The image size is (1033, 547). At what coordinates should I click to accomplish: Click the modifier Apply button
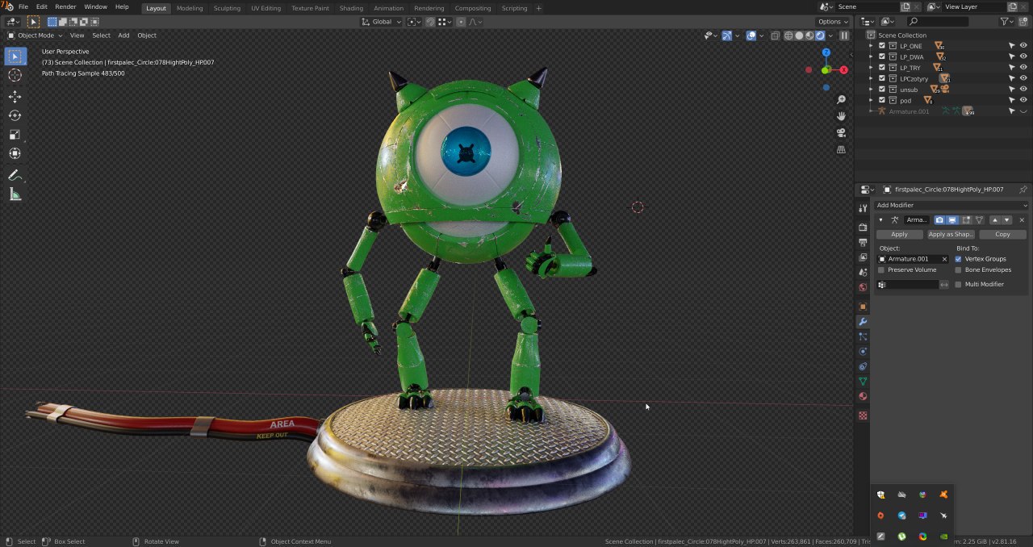coord(899,235)
